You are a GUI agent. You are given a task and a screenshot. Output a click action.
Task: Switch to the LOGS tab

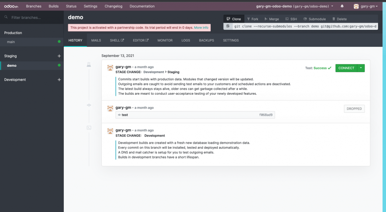point(185,40)
